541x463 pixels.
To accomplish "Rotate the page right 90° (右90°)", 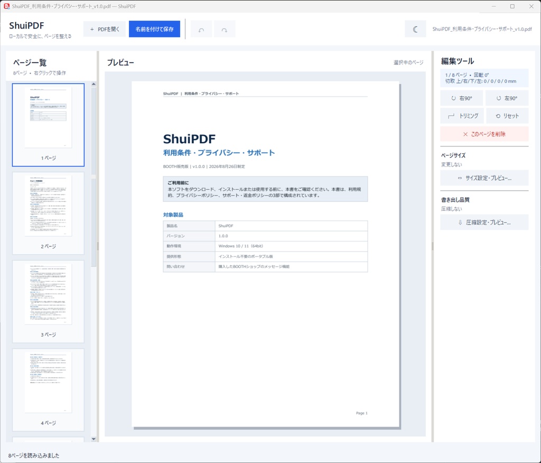I will [461, 98].
